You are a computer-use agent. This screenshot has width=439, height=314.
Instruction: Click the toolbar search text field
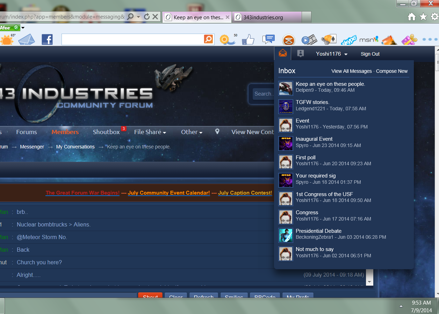point(132,39)
